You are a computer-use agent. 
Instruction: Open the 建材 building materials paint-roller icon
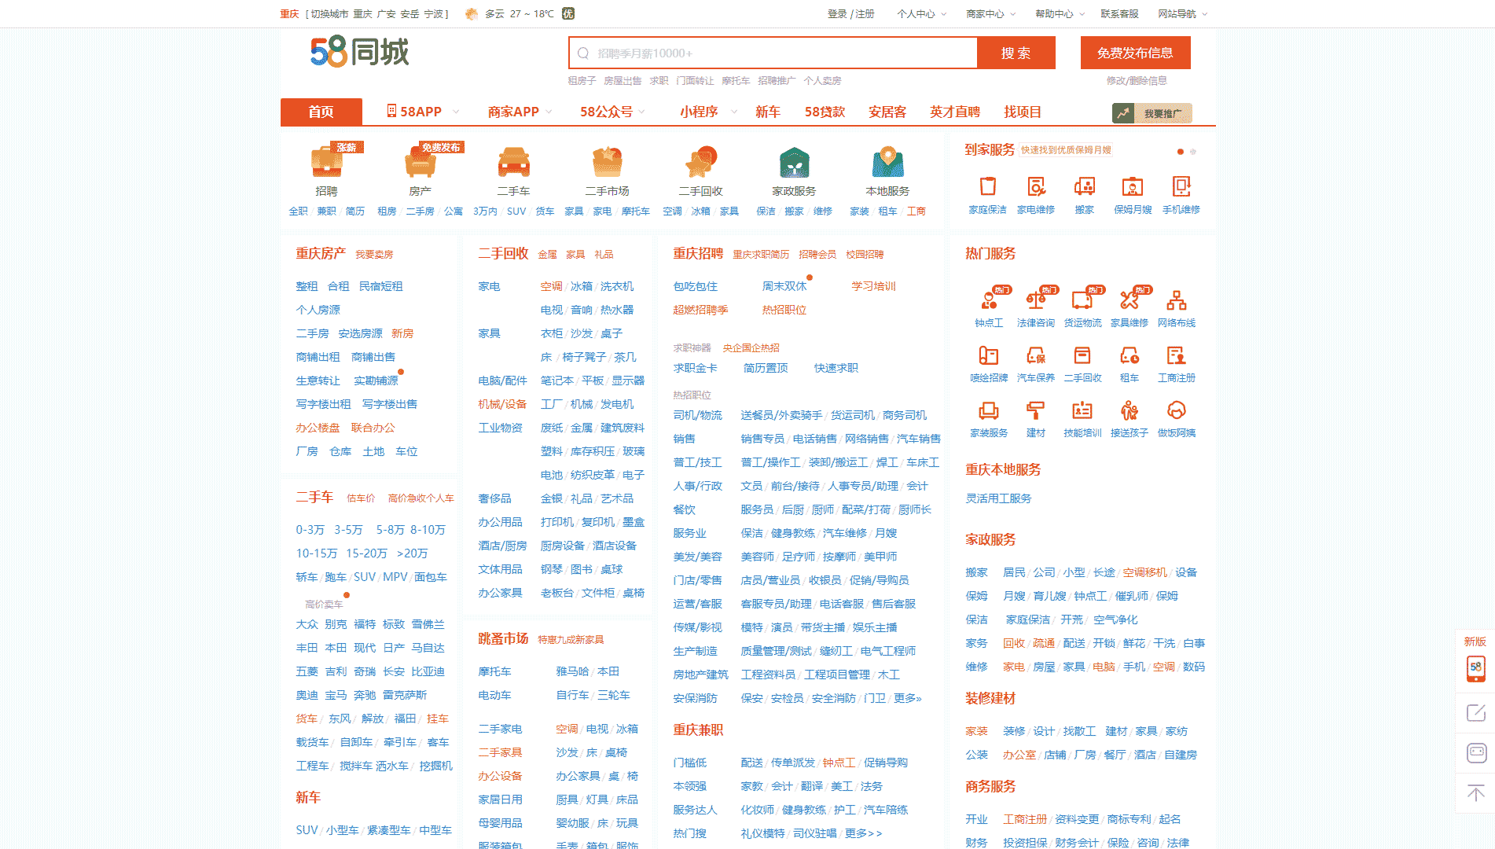[x=1036, y=410]
